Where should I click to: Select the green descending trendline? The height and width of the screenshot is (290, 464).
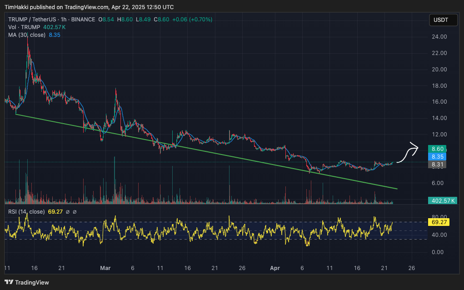[207, 151]
